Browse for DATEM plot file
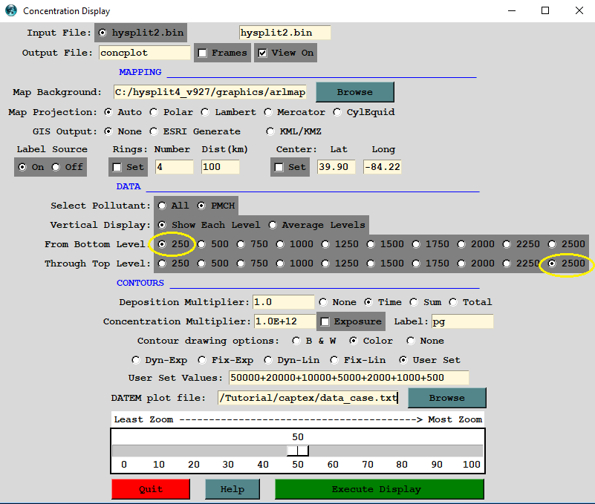This screenshot has height=504, width=595. pos(446,398)
